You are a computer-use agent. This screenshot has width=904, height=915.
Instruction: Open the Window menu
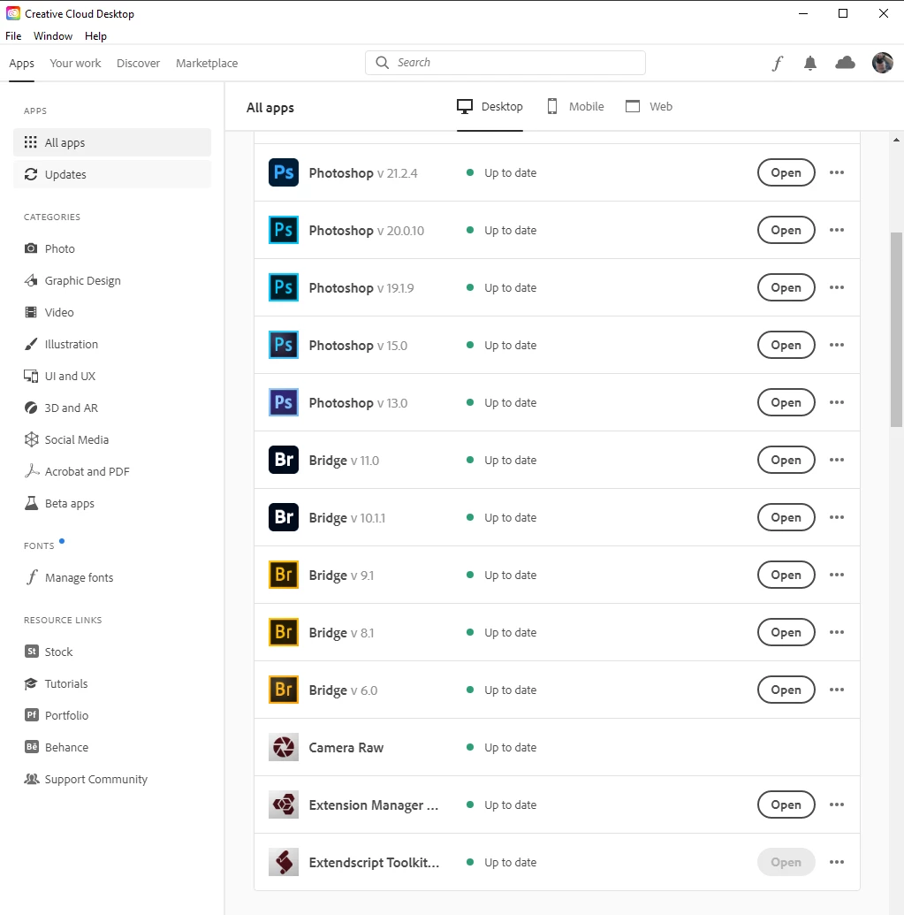[53, 36]
